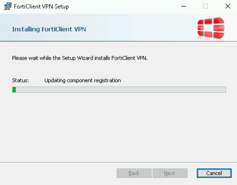Click the 'Status:' label

pyautogui.click(x=20, y=81)
